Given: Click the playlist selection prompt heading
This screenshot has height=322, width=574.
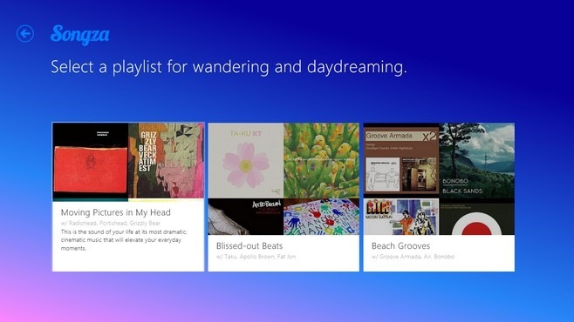Looking at the screenshot, I should [x=229, y=67].
